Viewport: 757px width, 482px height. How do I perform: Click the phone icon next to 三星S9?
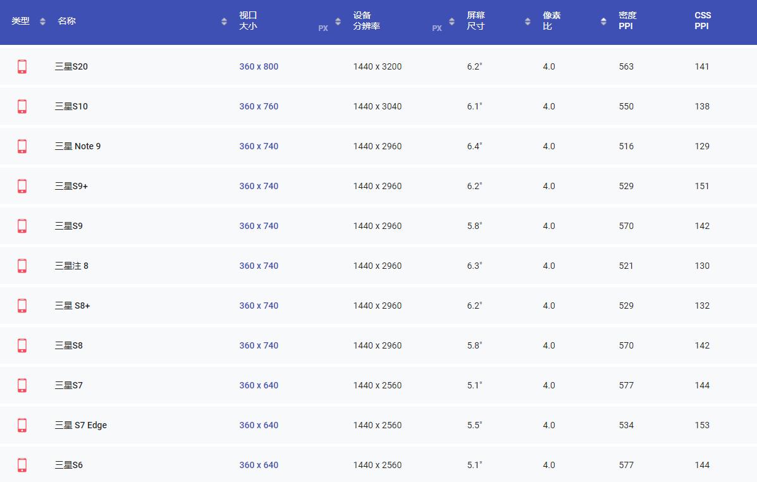[x=22, y=226]
